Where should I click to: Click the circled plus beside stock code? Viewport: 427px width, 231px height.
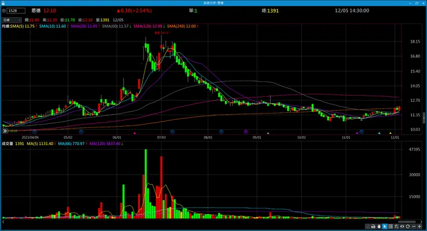4,10
